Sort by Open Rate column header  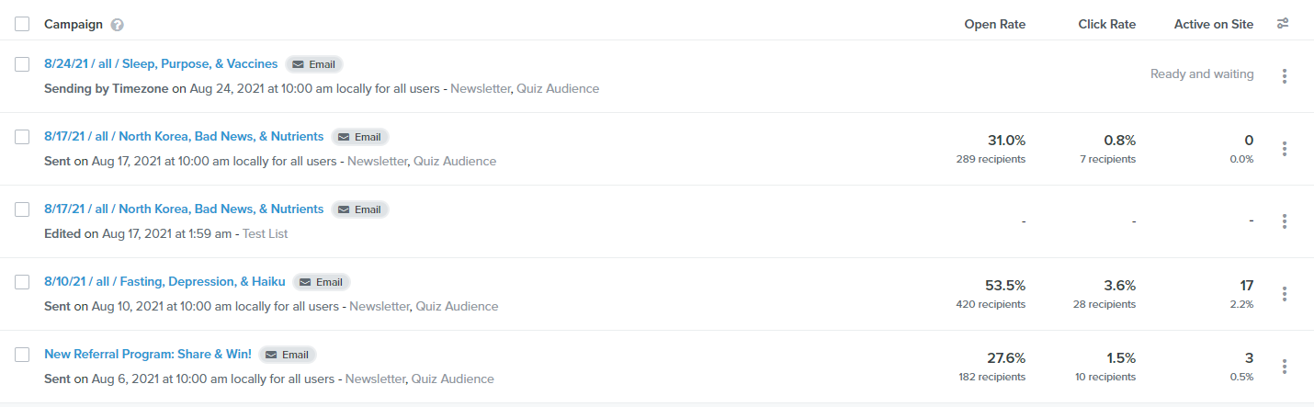[x=994, y=25]
